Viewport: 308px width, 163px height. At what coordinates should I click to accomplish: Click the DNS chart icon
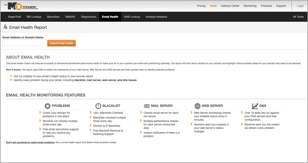(255, 106)
